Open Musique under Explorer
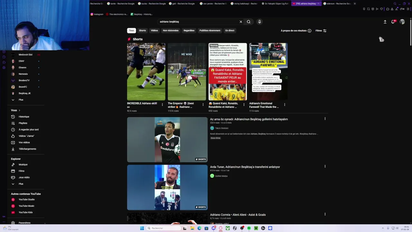 click(x=23, y=164)
